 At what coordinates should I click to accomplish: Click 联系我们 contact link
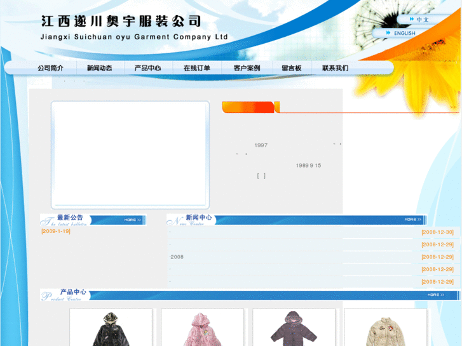tap(336, 68)
